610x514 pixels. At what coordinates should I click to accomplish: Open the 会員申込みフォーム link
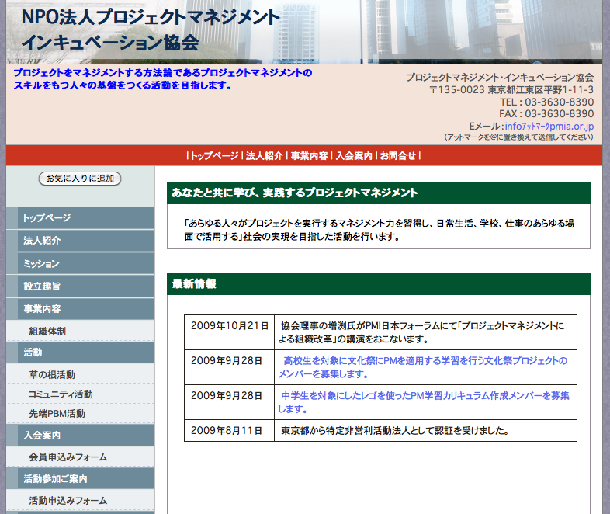(x=68, y=457)
